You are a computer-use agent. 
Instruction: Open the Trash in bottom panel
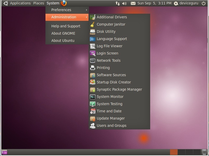click(x=204, y=152)
